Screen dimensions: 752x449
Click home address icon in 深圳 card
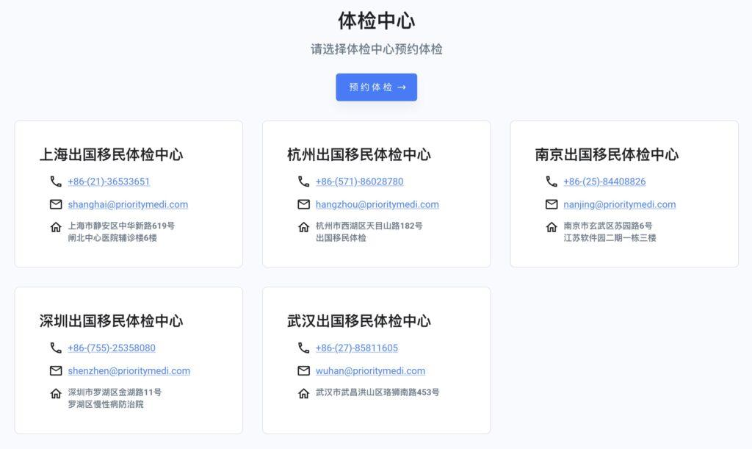pos(56,393)
